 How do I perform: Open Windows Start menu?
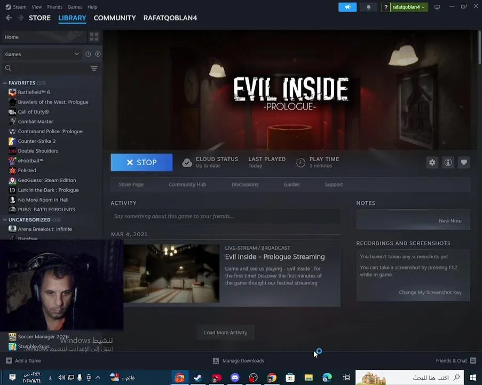tap(473, 378)
